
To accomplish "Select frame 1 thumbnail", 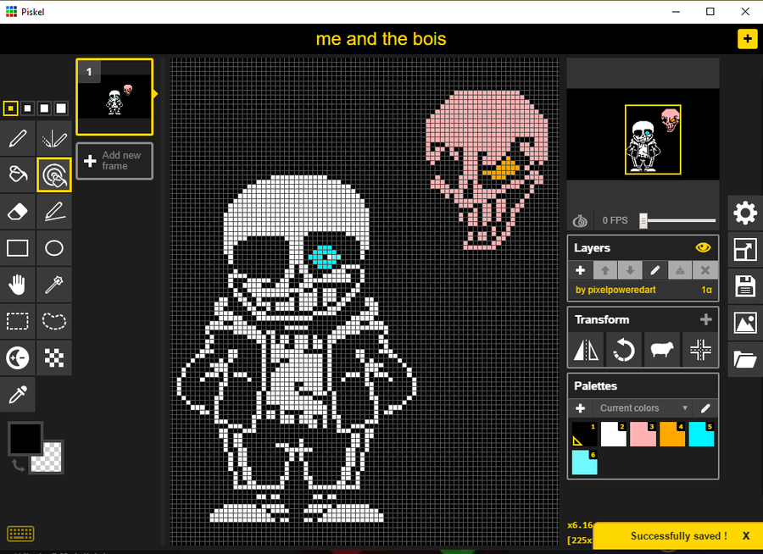I will [x=114, y=97].
